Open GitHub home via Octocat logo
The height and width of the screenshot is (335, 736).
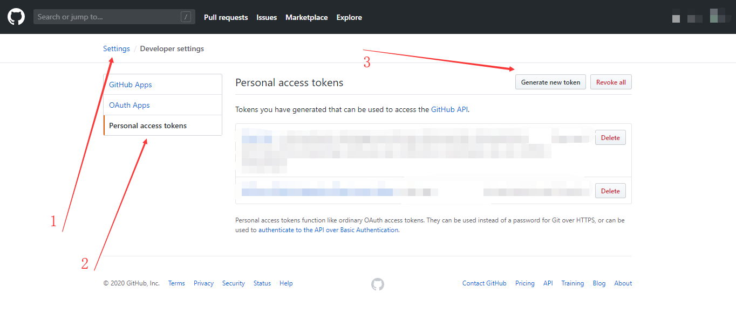pyautogui.click(x=16, y=17)
